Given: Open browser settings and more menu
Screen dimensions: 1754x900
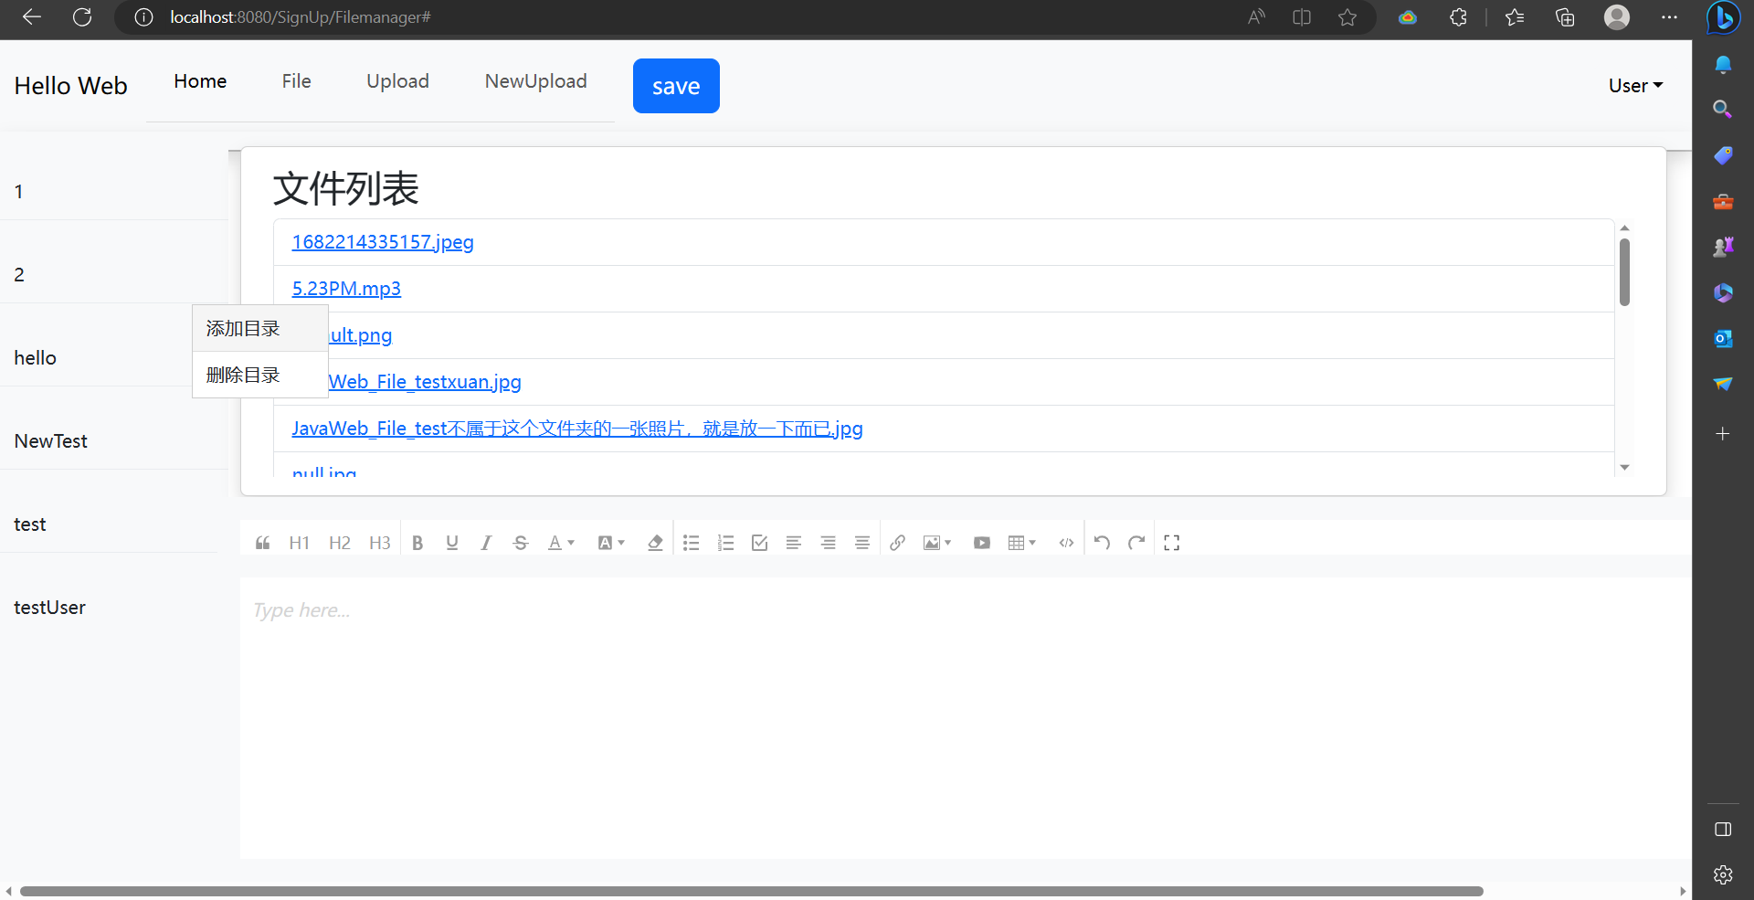Looking at the screenshot, I should tap(1669, 17).
